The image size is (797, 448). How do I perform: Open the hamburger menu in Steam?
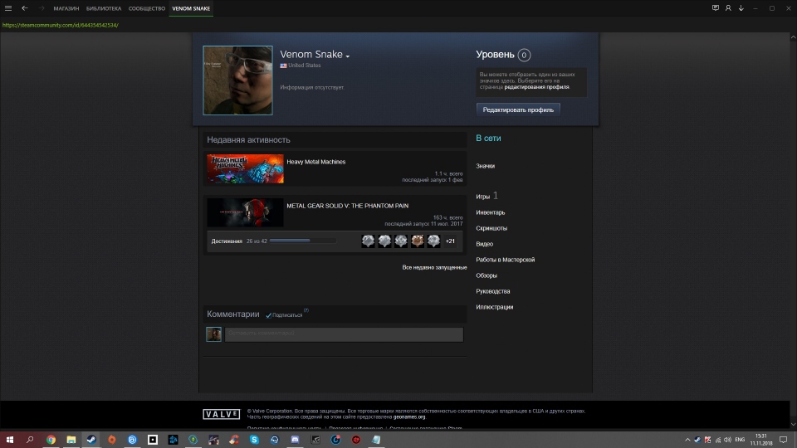(8, 8)
